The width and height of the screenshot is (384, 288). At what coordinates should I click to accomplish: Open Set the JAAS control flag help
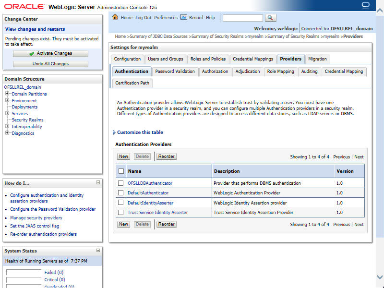35,226
